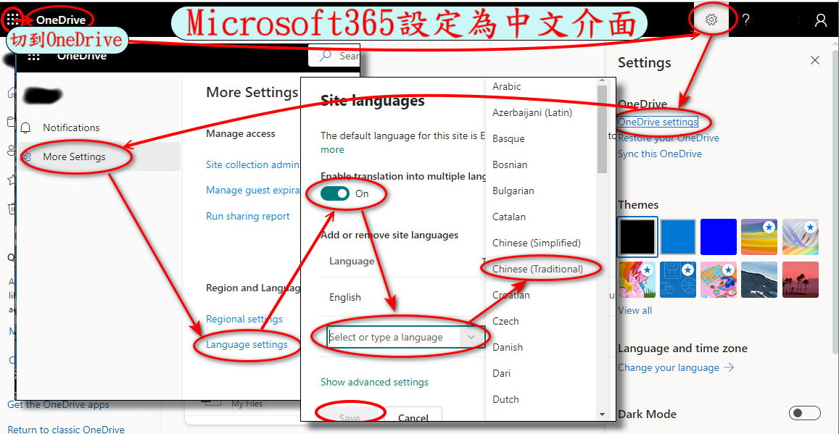Screen dimensions: 839x434
Task: Click the Get the OneDrive apps link
Action: [58, 404]
